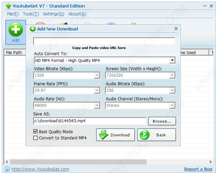Expand the Audio Rate 48000 dropdown
Screen dimensions: 216x173
click(97, 106)
